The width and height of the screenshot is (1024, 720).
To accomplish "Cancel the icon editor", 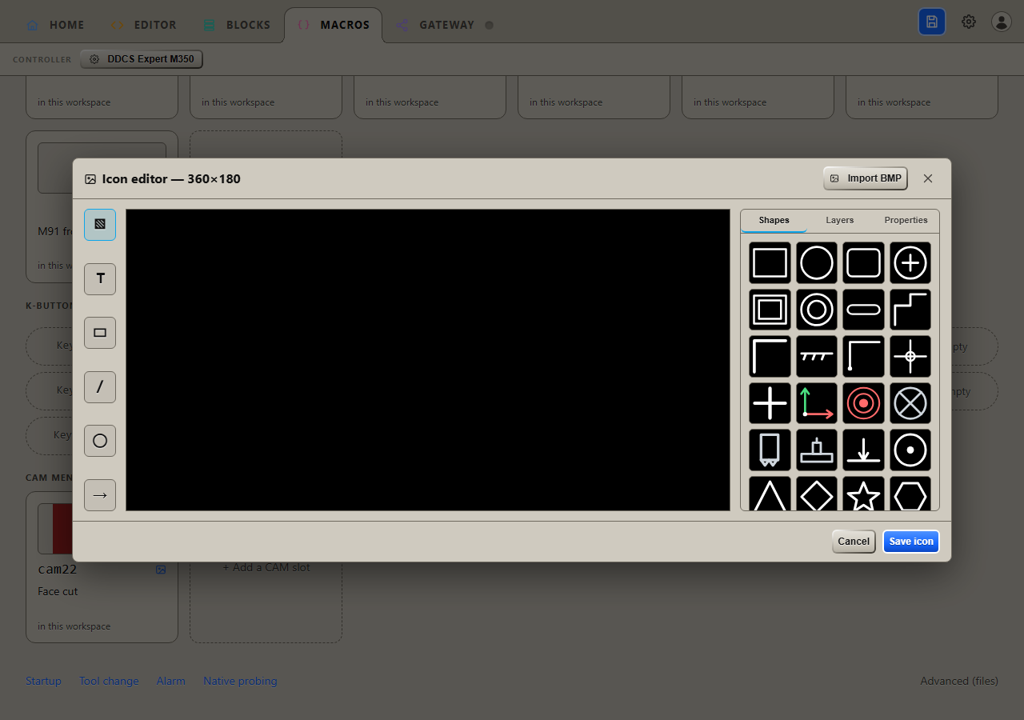I will 854,542.
